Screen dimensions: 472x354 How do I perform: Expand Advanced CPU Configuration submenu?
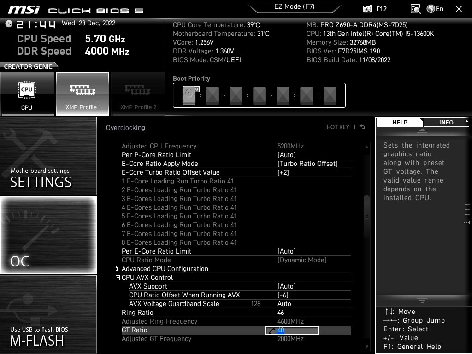[x=165, y=269]
